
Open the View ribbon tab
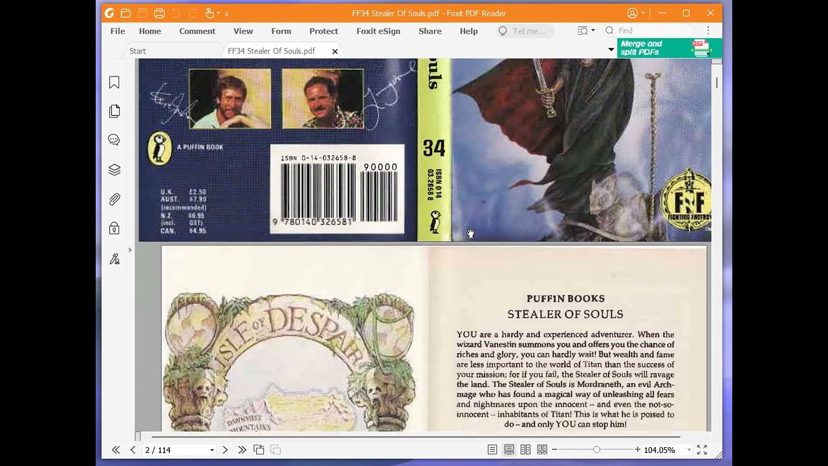click(243, 31)
